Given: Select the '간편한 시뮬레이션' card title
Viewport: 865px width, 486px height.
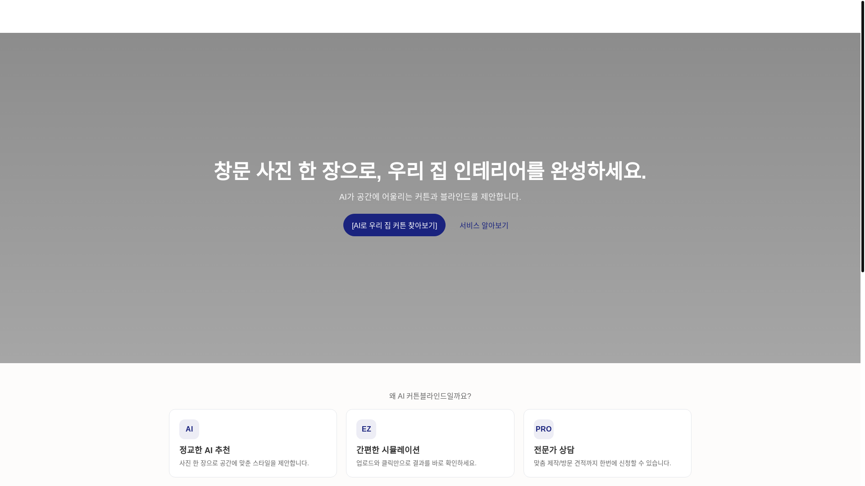Looking at the screenshot, I should pyautogui.click(x=388, y=450).
